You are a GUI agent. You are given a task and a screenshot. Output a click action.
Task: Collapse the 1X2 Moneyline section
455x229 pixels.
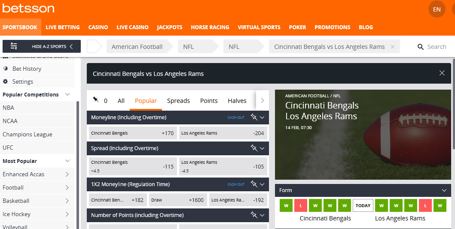point(263,184)
